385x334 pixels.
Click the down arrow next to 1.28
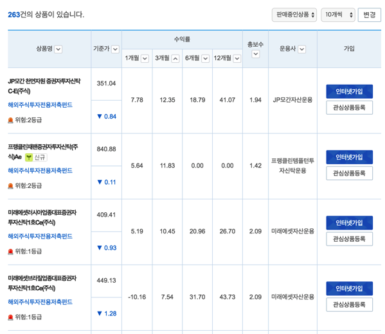pos(100,313)
